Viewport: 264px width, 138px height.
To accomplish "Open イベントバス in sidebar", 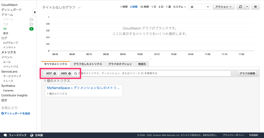I will pos(11,67).
